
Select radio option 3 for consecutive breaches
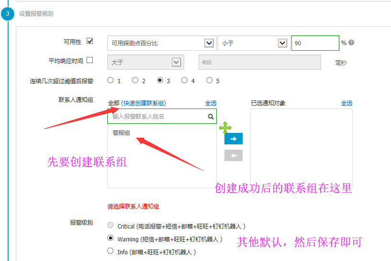coord(160,80)
